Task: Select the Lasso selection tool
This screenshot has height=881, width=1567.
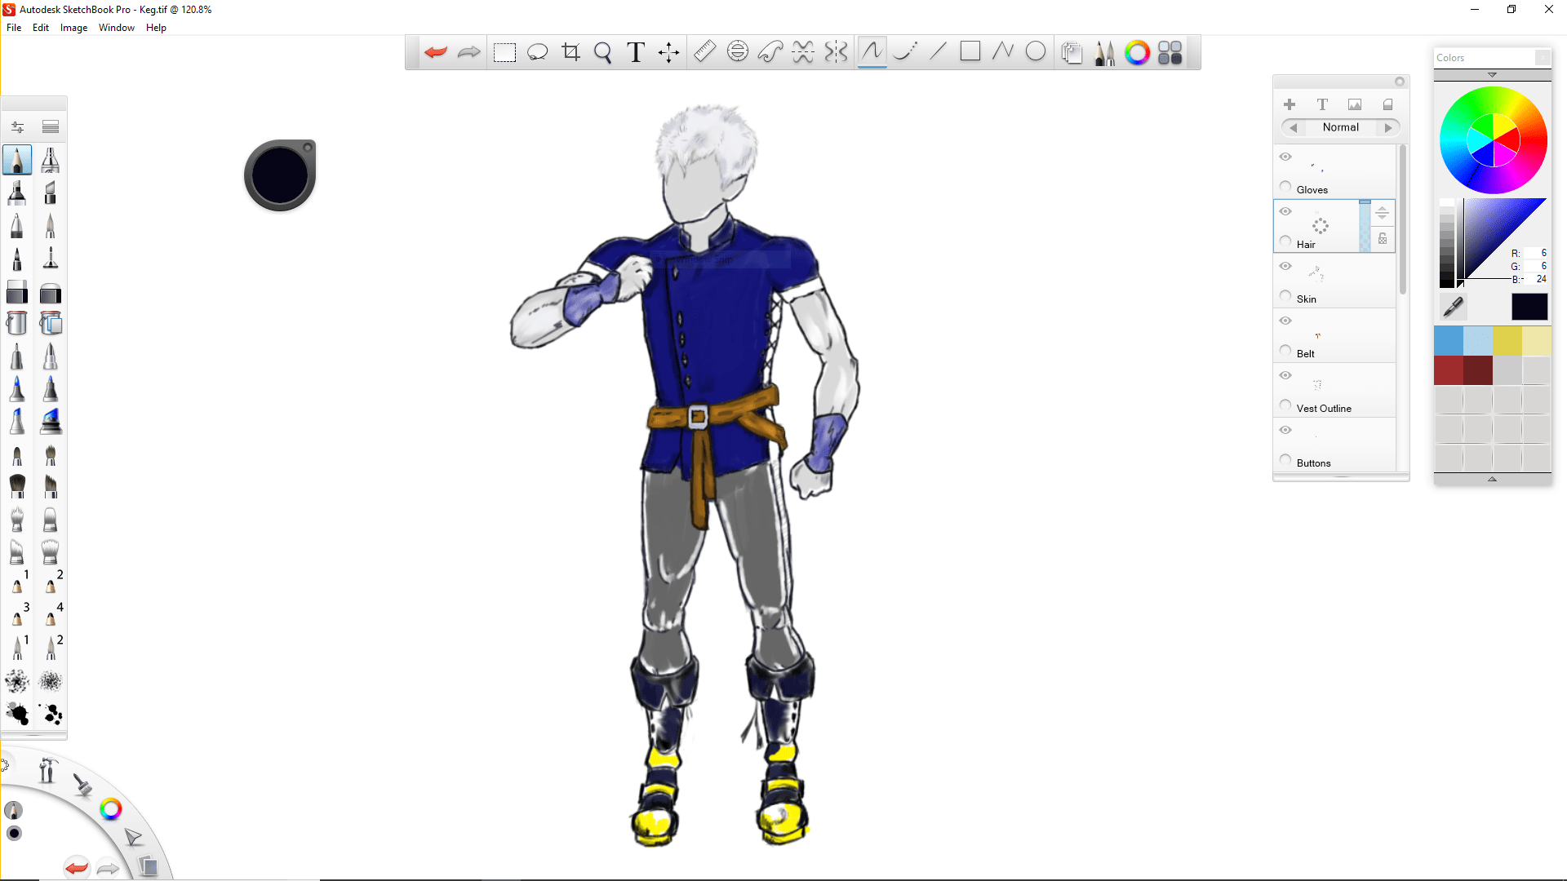Action: (537, 52)
